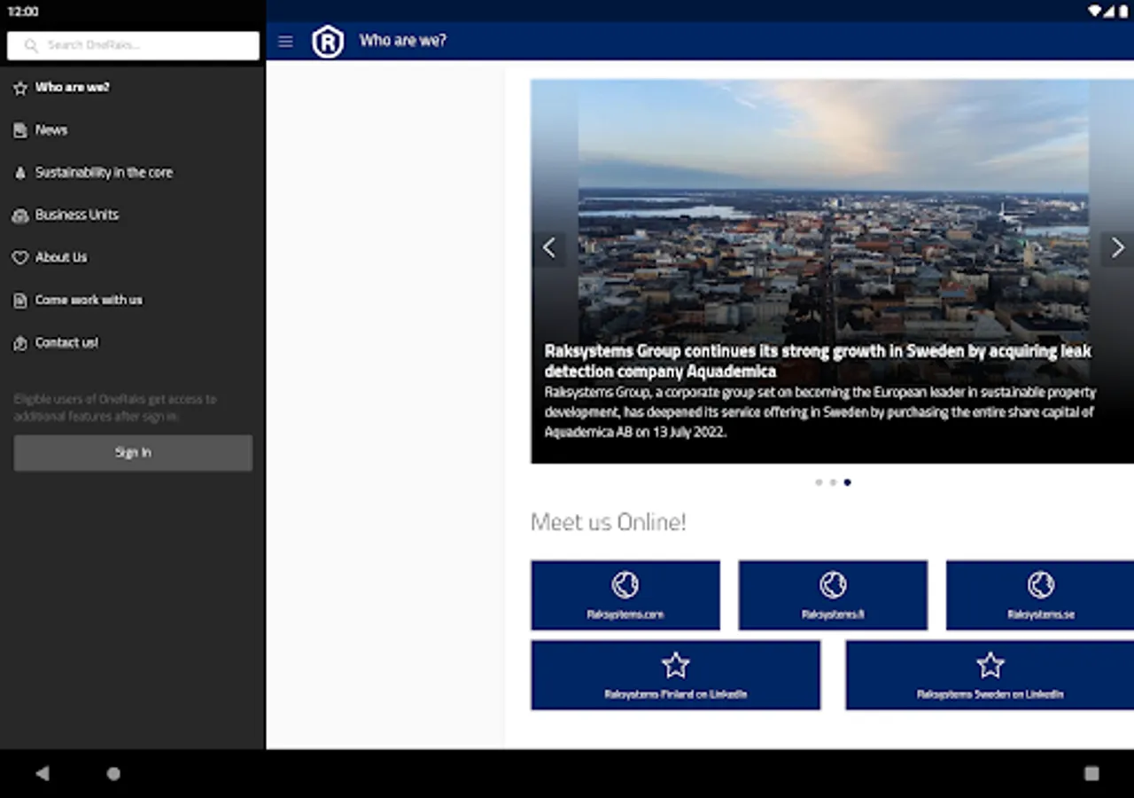Click the Who are we? header title
Image resolution: width=1134 pixels, height=798 pixels.
403,41
